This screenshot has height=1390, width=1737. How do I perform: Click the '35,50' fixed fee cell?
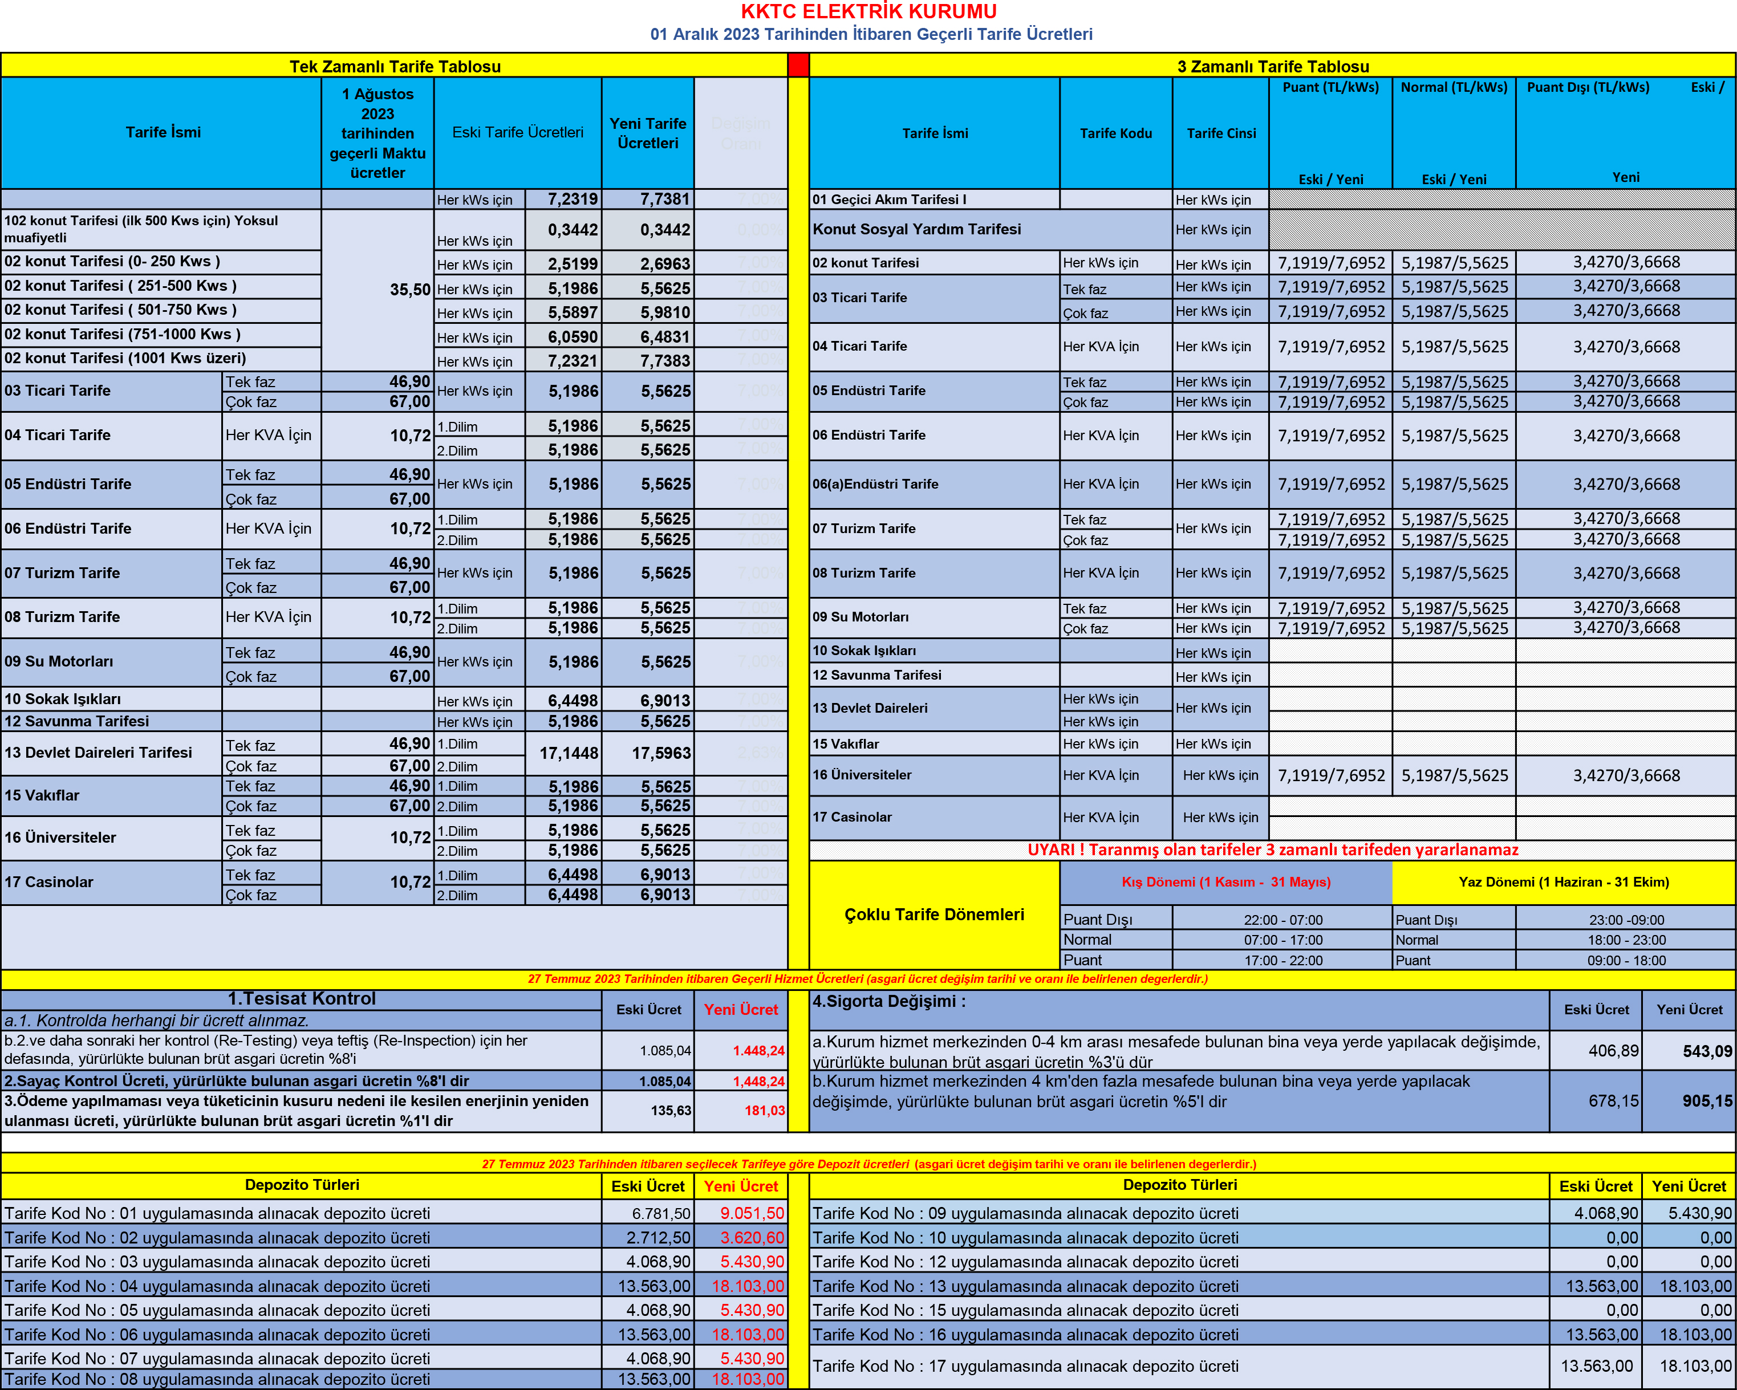[x=377, y=290]
